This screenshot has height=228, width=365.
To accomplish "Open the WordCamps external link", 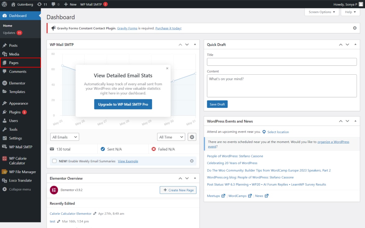I will tap(240, 196).
